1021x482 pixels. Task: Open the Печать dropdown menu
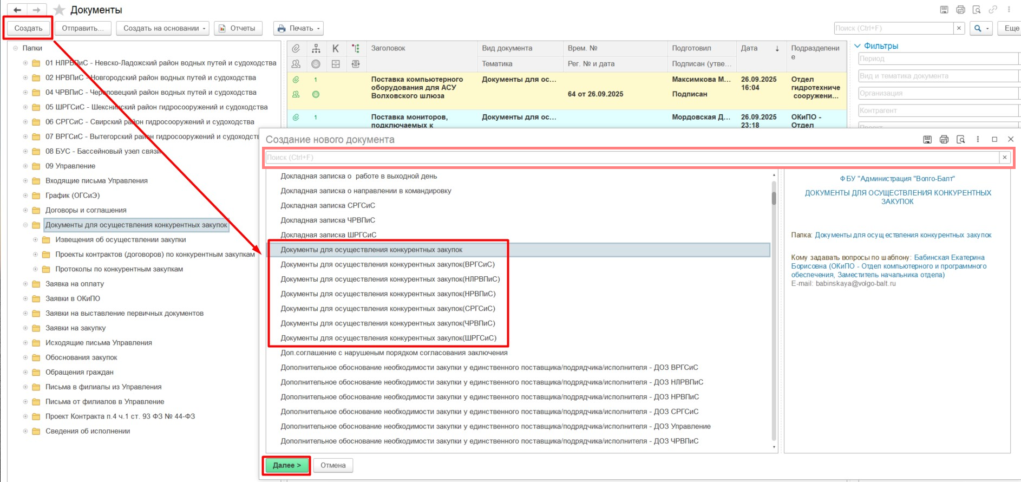click(298, 28)
